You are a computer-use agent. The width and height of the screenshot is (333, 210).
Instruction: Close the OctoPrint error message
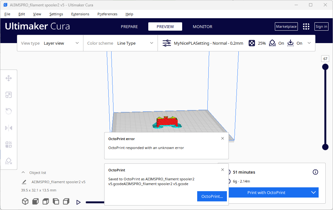point(222,139)
